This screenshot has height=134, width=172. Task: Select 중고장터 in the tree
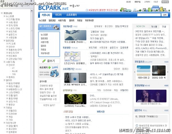coord(13,129)
